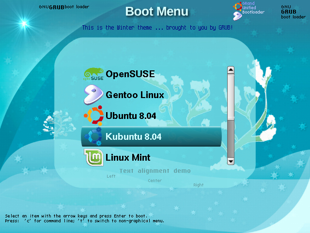Click the 'Left' alignment label
Image resolution: width=310 pixels, height=233 pixels.
click(111, 176)
